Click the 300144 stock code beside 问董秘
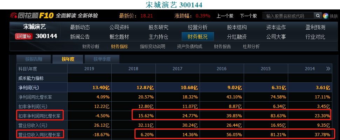Screen dimensions: 340x140 47,36
